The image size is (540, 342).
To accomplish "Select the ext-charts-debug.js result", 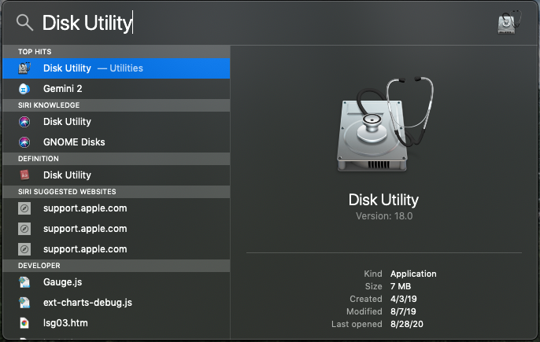I will (x=117, y=303).
